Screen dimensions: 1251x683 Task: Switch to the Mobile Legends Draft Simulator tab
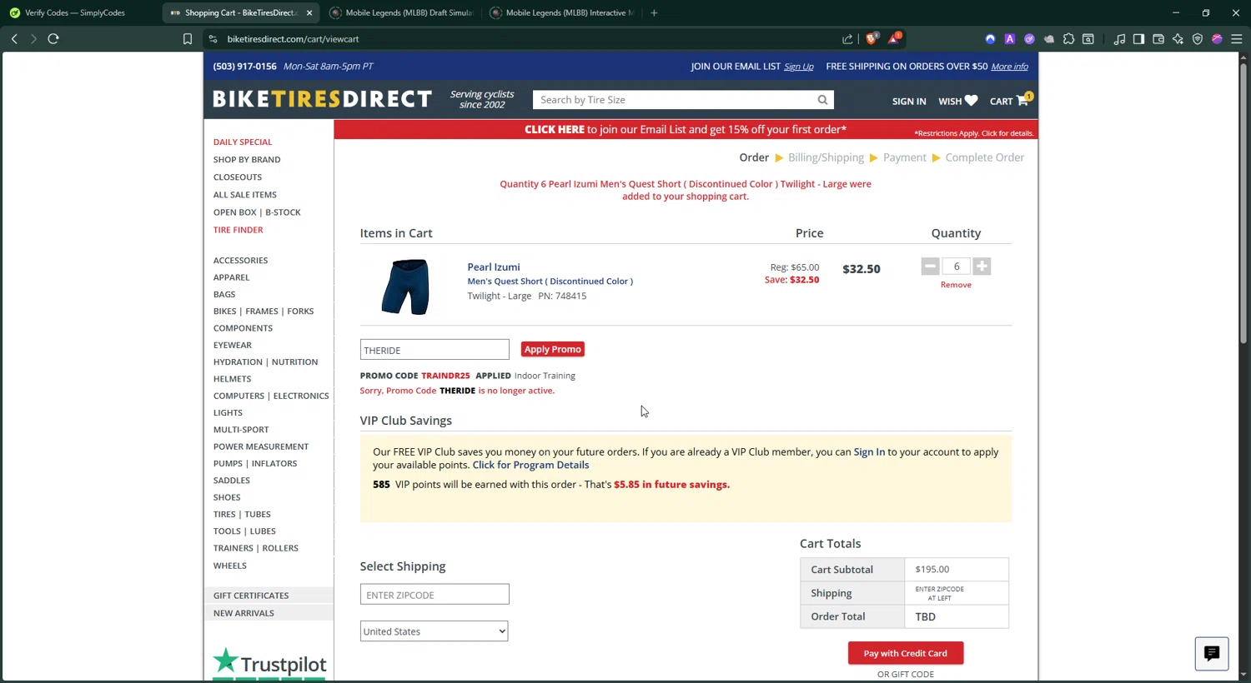point(403,12)
